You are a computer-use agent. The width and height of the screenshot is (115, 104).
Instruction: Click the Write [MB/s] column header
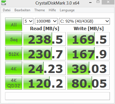[x=89, y=28]
